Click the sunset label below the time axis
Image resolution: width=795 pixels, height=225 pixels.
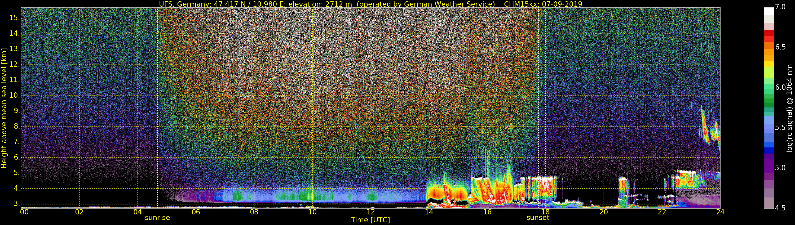tap(538, 218)
